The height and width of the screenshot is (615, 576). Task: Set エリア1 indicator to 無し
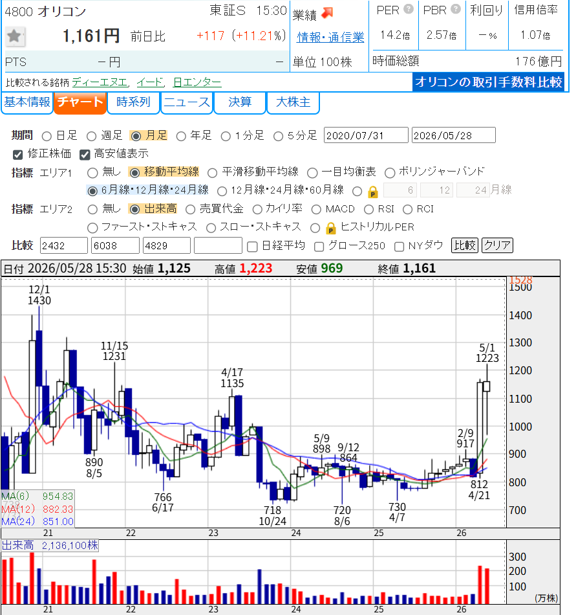[x=92, y=173]
